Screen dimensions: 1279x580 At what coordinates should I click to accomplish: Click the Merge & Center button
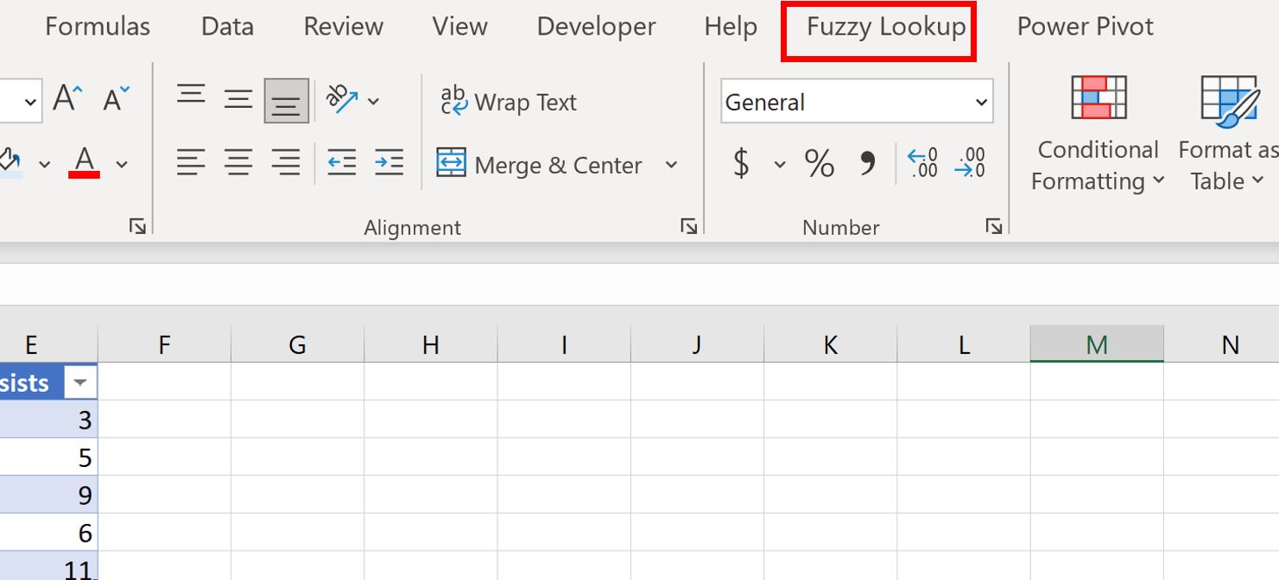[540, 164]
